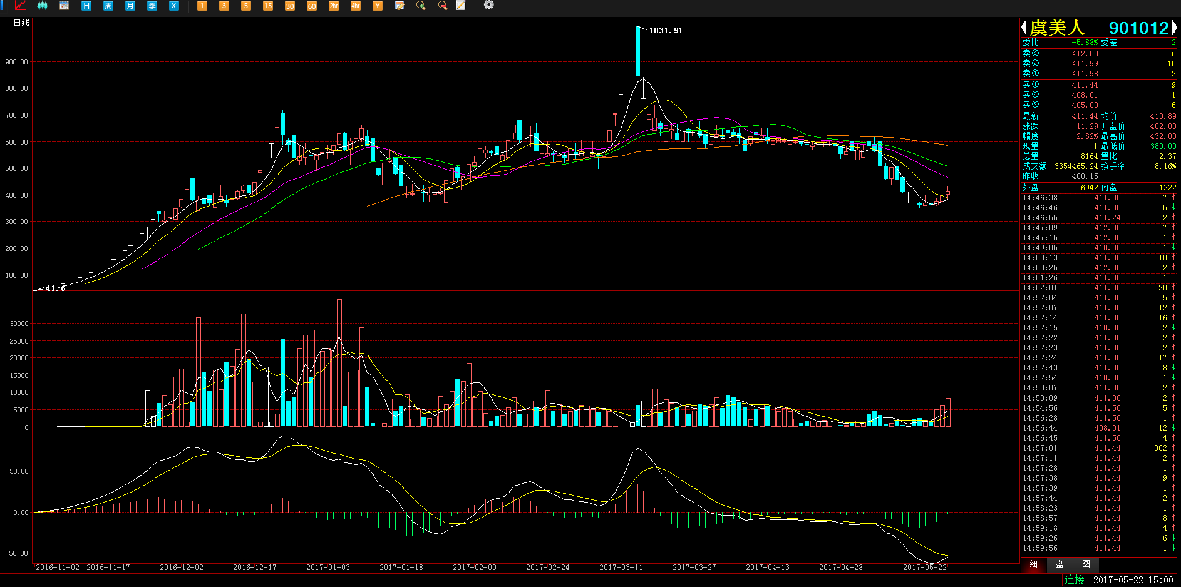
Task: Switch to the 图 tab
Action: [1086, 564]
